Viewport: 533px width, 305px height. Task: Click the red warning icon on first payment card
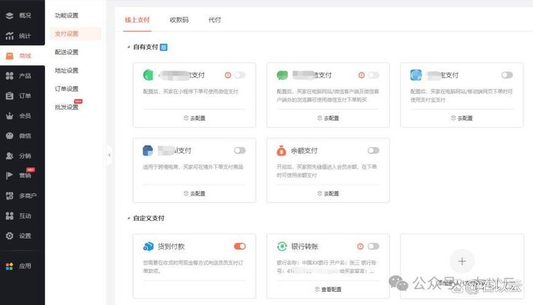click(227, 75)
